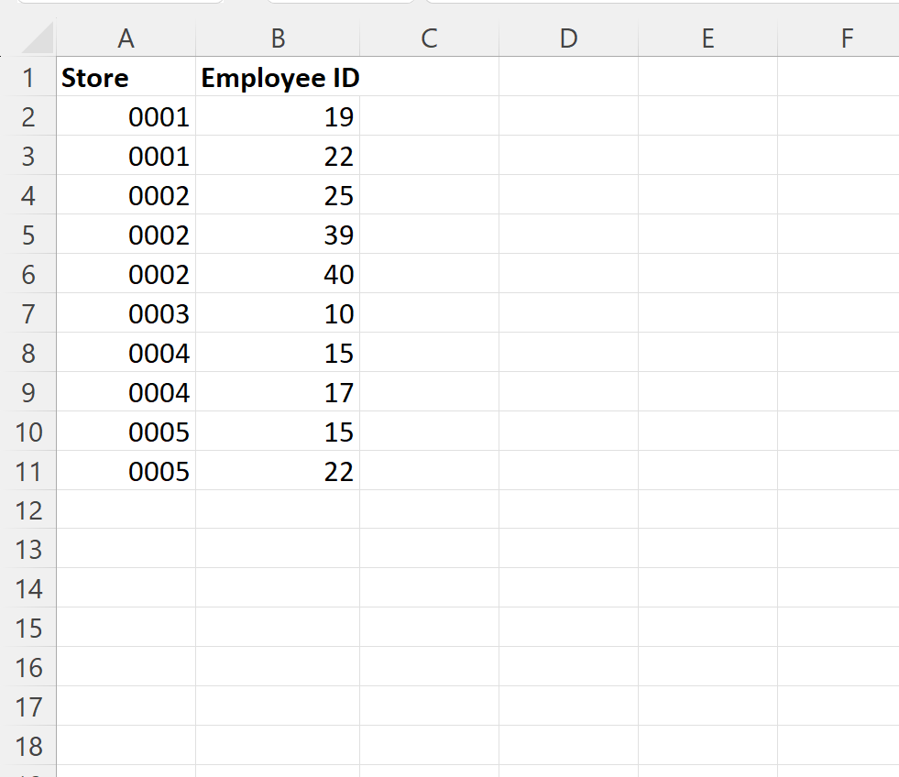Viewport: 899px width, 777px height.
Task: Select column A header
Action: click(x=126, y=38)
